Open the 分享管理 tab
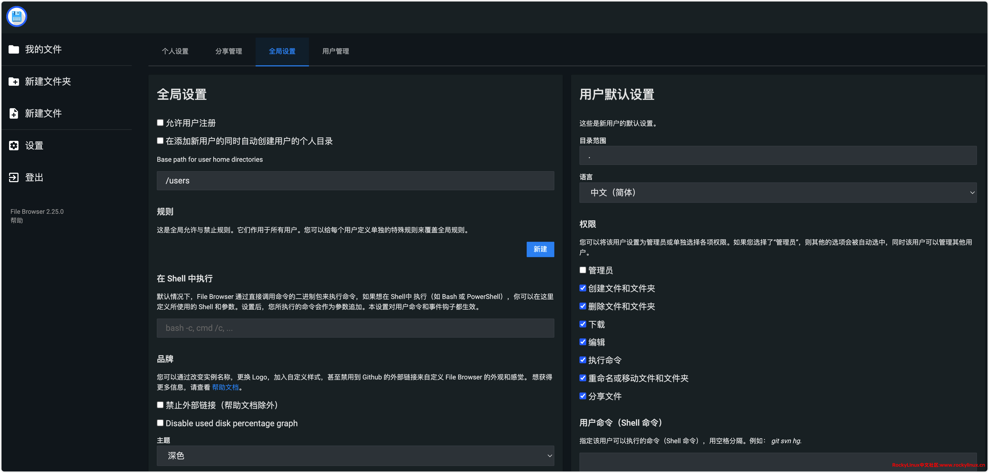This screenshot has width=989, height=473. 228,51
